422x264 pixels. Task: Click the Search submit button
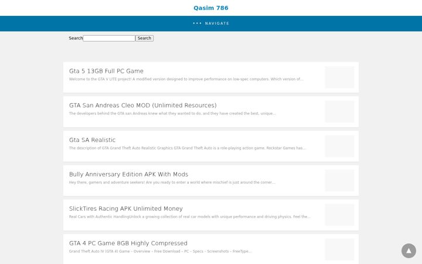145,38
